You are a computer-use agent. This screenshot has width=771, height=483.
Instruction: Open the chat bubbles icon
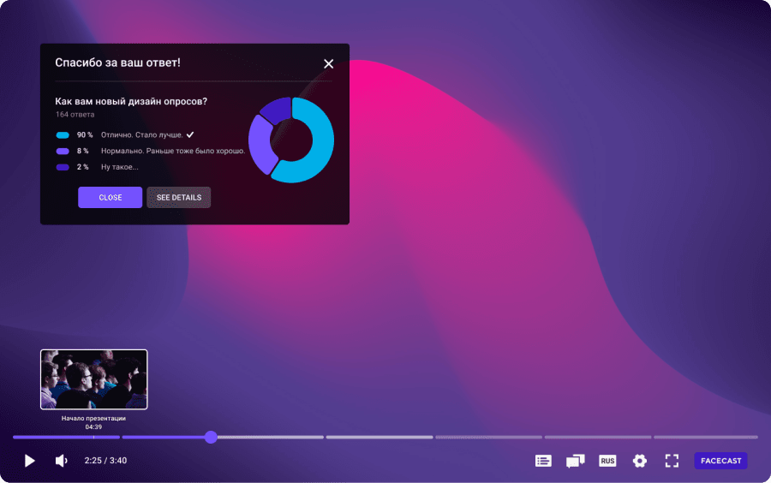[575, 461]
